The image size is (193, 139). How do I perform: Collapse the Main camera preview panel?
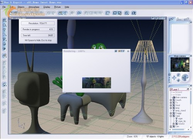(191, 56)
